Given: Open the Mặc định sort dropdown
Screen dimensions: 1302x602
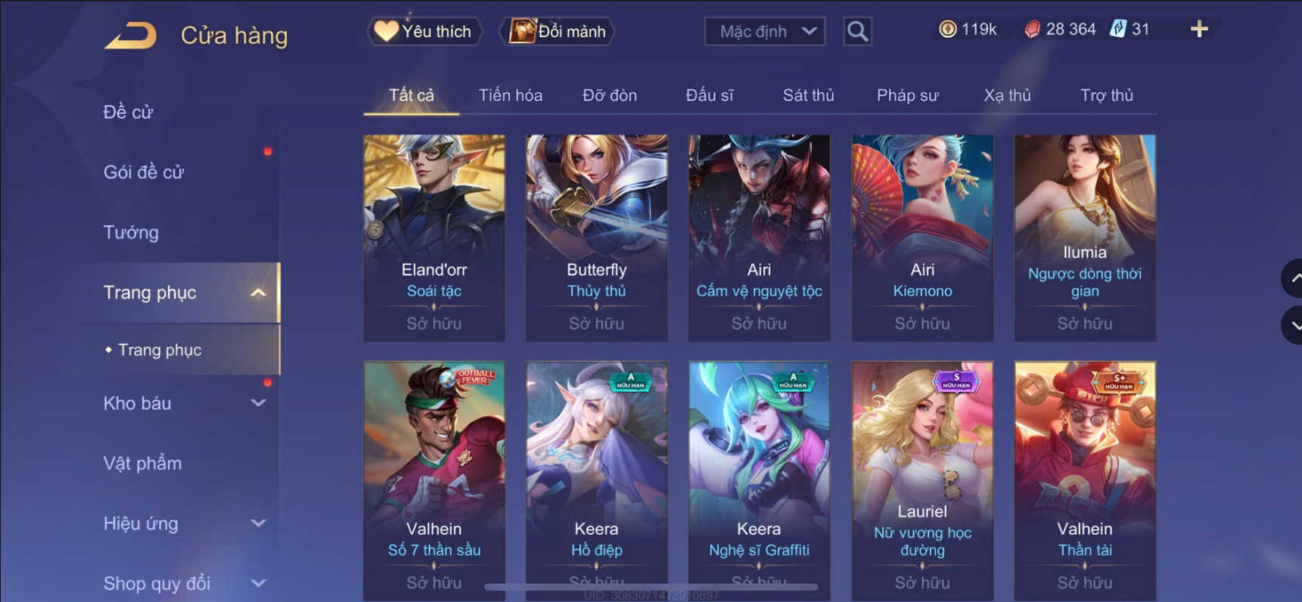Looking at the screenshot, I should pos(765,31).
